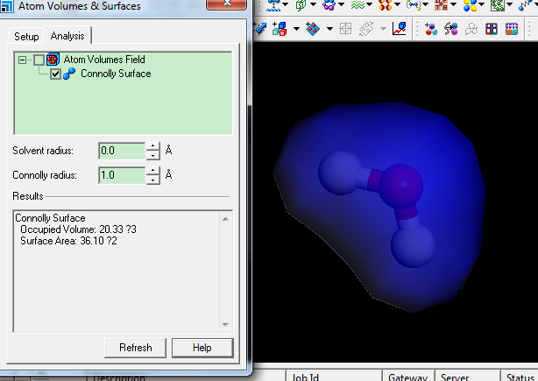Open dropdown next to Amorphous Cell icon
This screenshot has width=538, height=381.
pyautogui.click(x=313, y=4)
